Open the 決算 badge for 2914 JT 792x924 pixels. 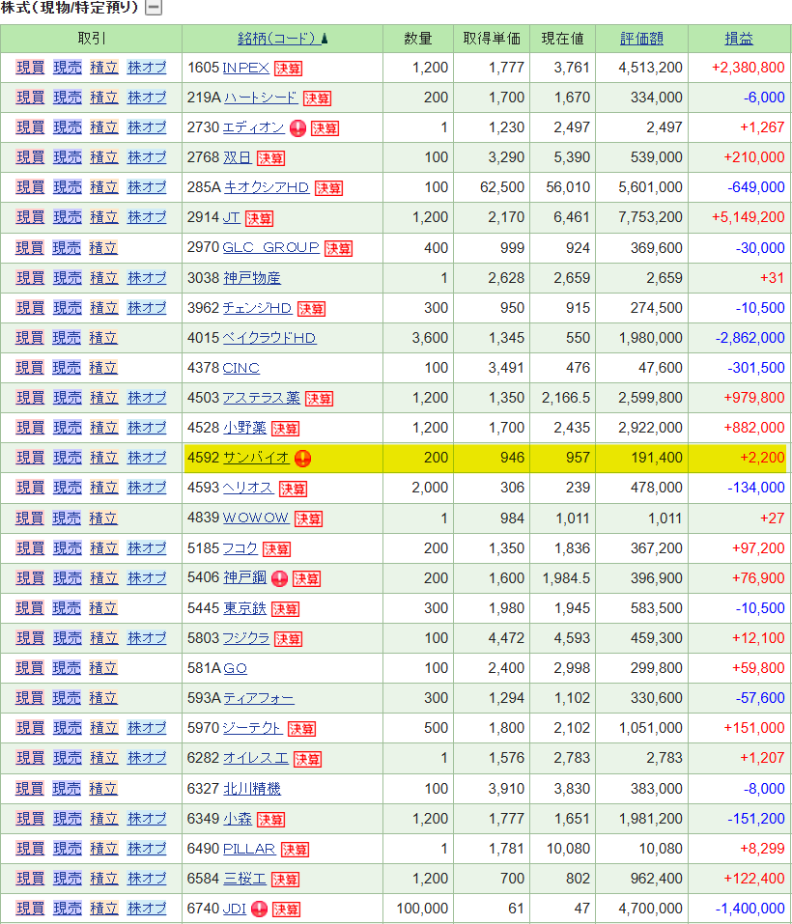259,218
